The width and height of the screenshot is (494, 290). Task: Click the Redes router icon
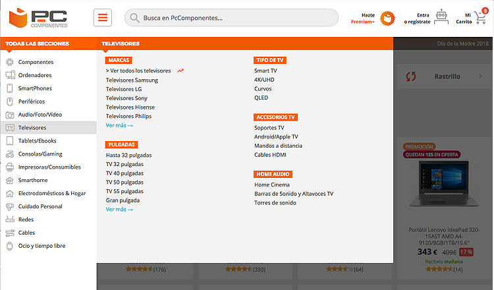[x=10, y=219]
